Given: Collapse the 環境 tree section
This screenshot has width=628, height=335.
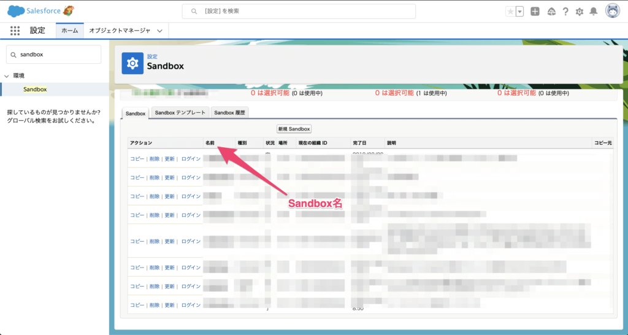Looking at the screenshot, I should point(7,76).
